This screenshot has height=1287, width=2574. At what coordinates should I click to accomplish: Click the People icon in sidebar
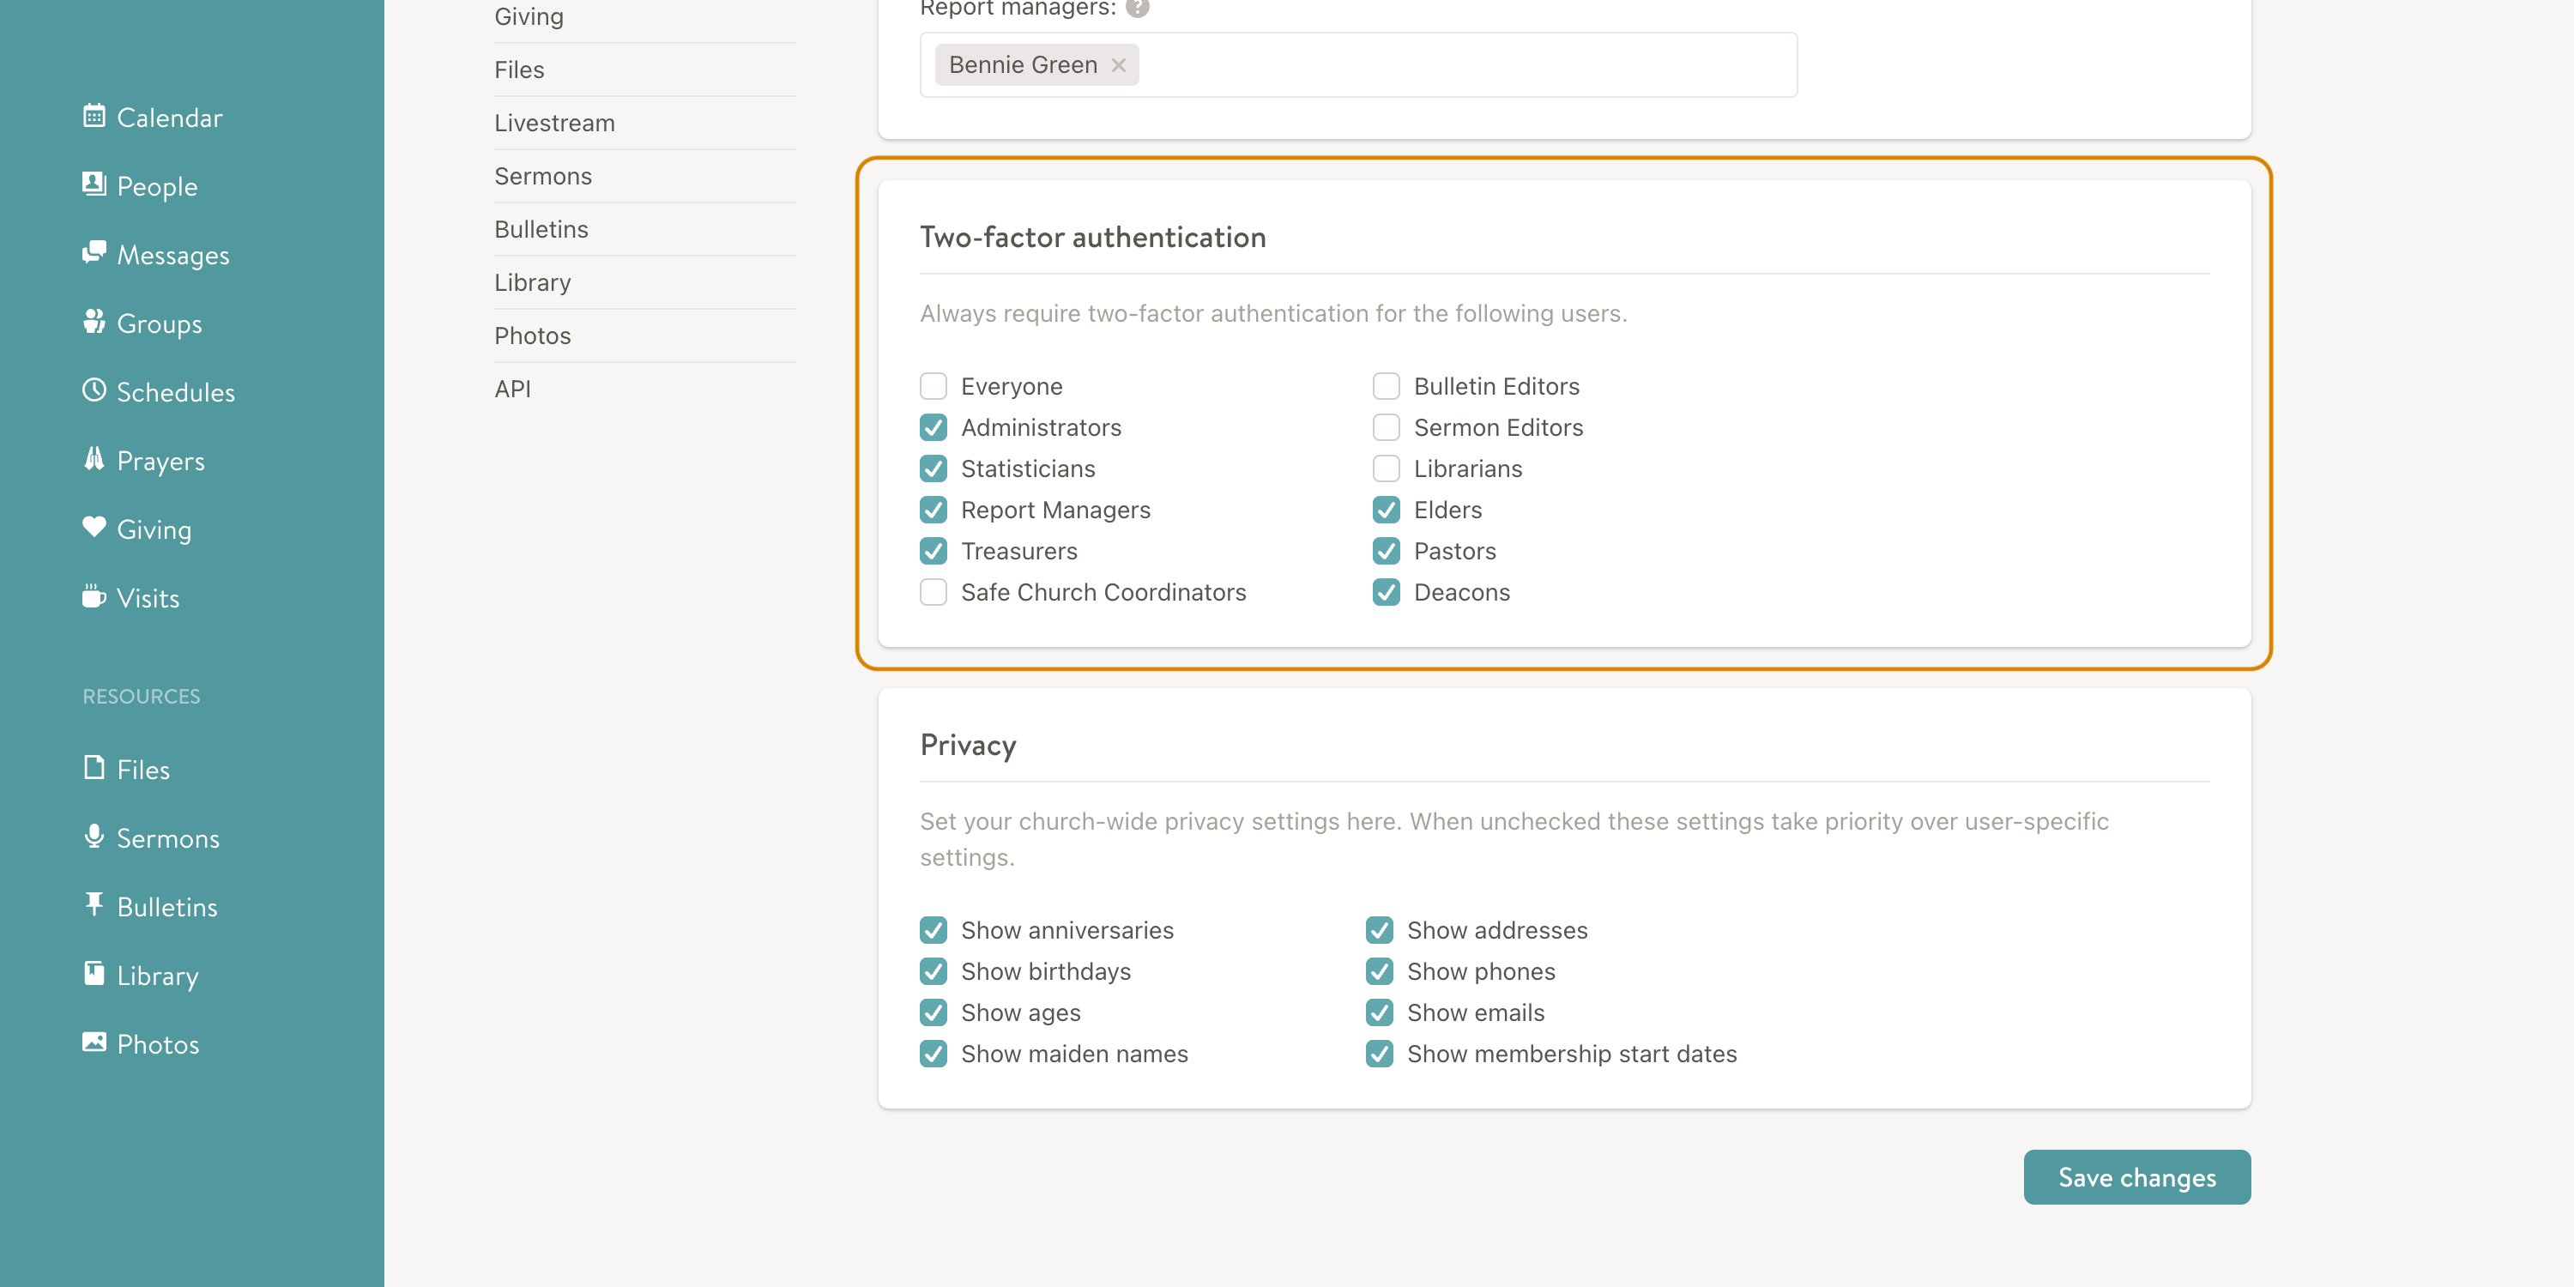click(x=94, y=184)
